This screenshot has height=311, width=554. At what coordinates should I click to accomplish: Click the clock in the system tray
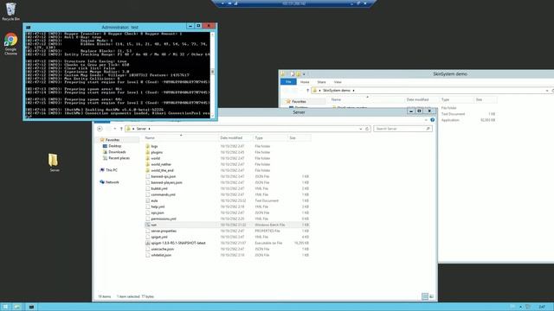tap(542, 307)
